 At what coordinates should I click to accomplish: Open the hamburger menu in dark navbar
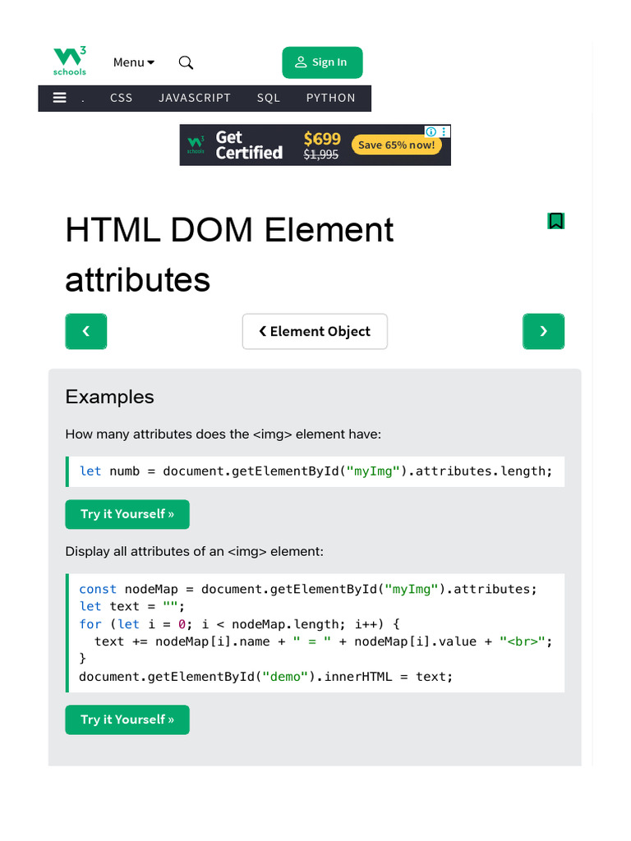coord(59,98)
